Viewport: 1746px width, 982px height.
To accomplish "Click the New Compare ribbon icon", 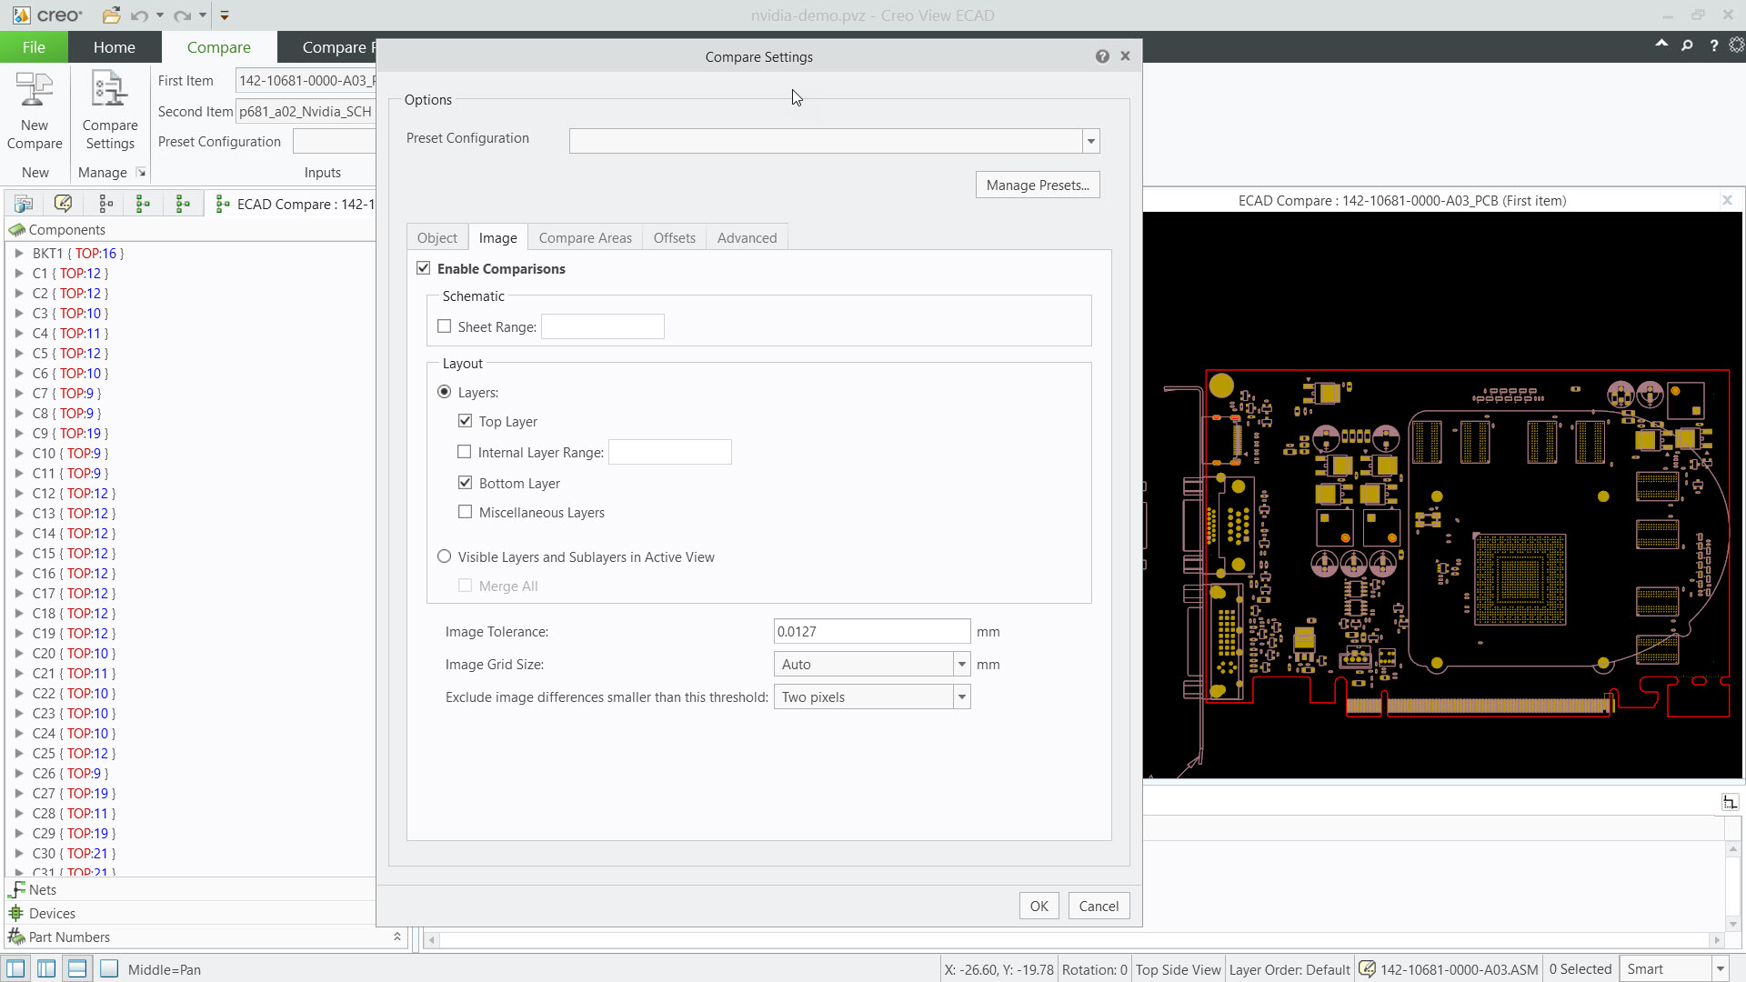I will click(35, 111).
